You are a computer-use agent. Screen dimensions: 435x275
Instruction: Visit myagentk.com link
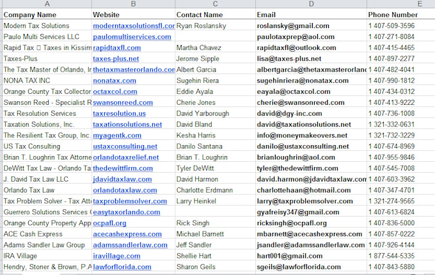(117, 136)
